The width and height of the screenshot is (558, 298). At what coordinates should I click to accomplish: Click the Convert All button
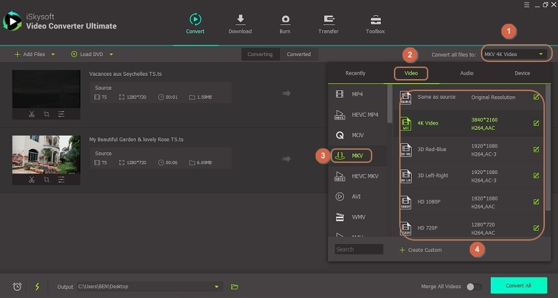point(519,285)
